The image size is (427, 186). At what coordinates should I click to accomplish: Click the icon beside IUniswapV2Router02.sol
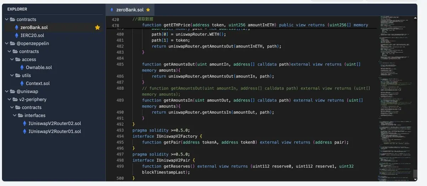(25, 123)
